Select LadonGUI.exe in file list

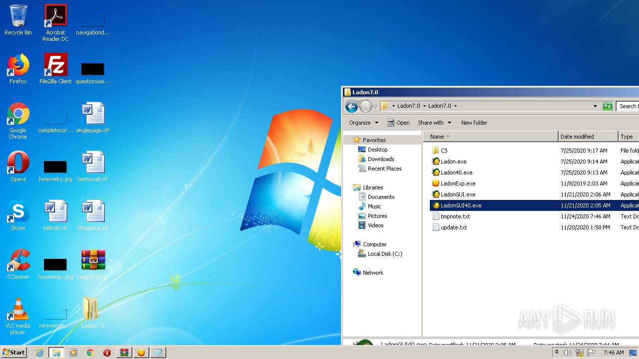[458, 194]
